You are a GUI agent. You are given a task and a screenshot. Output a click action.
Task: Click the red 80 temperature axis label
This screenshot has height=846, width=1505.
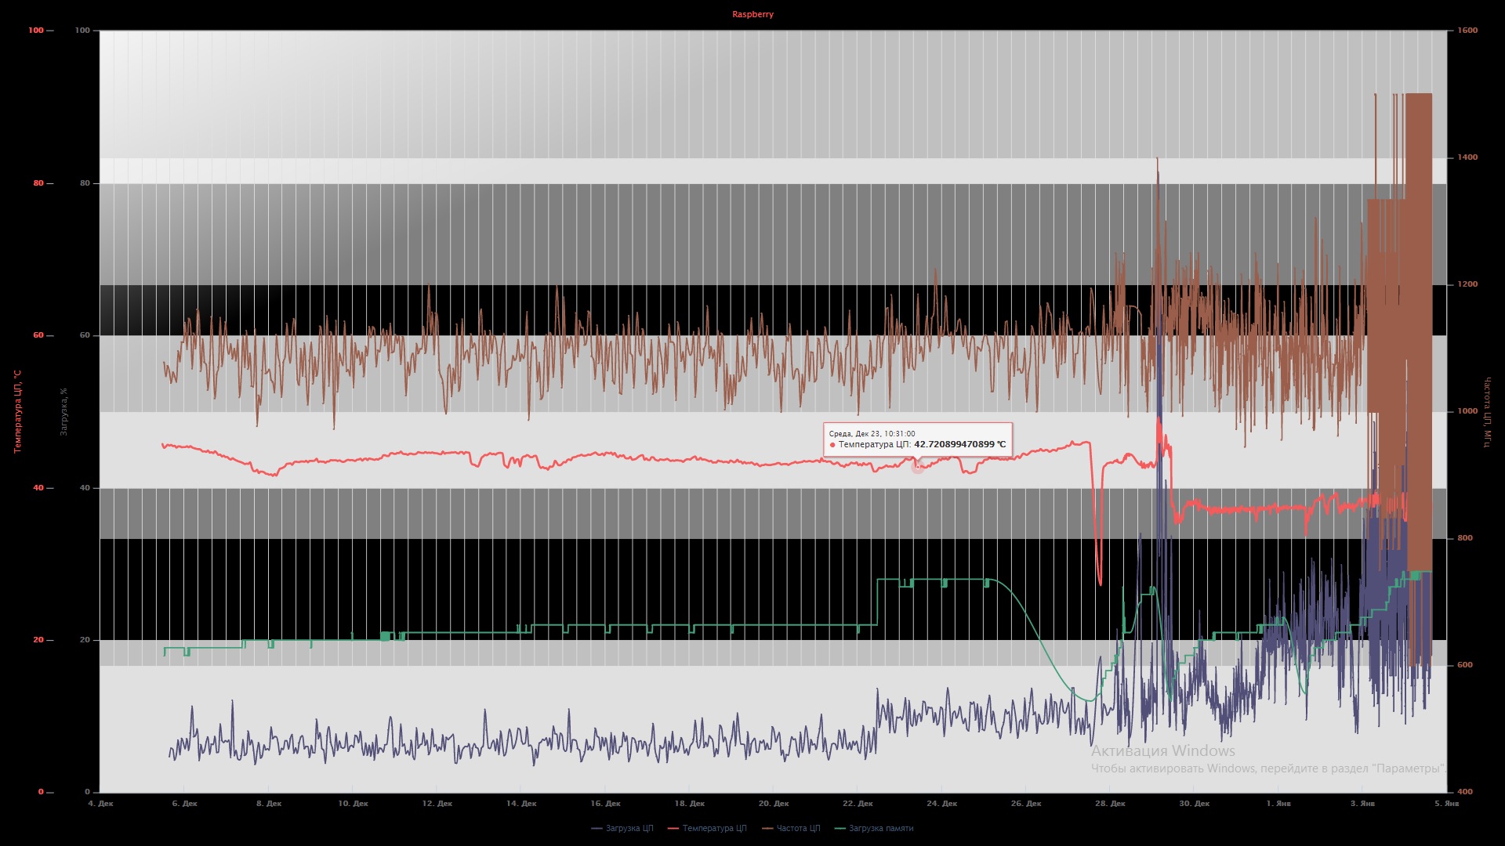tap(38, 183)
